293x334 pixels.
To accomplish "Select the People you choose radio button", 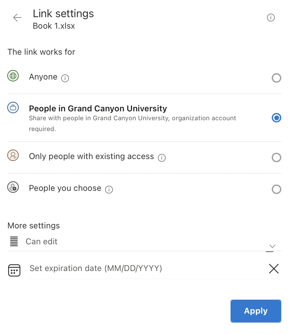I will tap(277, 189).
